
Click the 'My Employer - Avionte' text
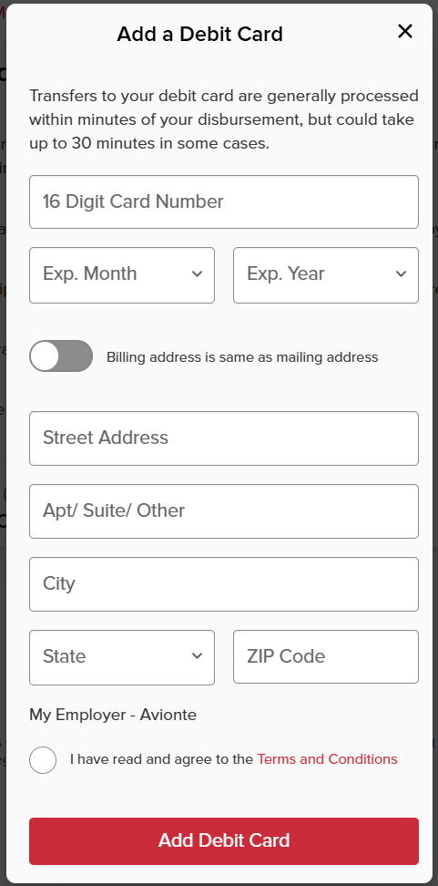pyautogui.click(x=113, y=715)
